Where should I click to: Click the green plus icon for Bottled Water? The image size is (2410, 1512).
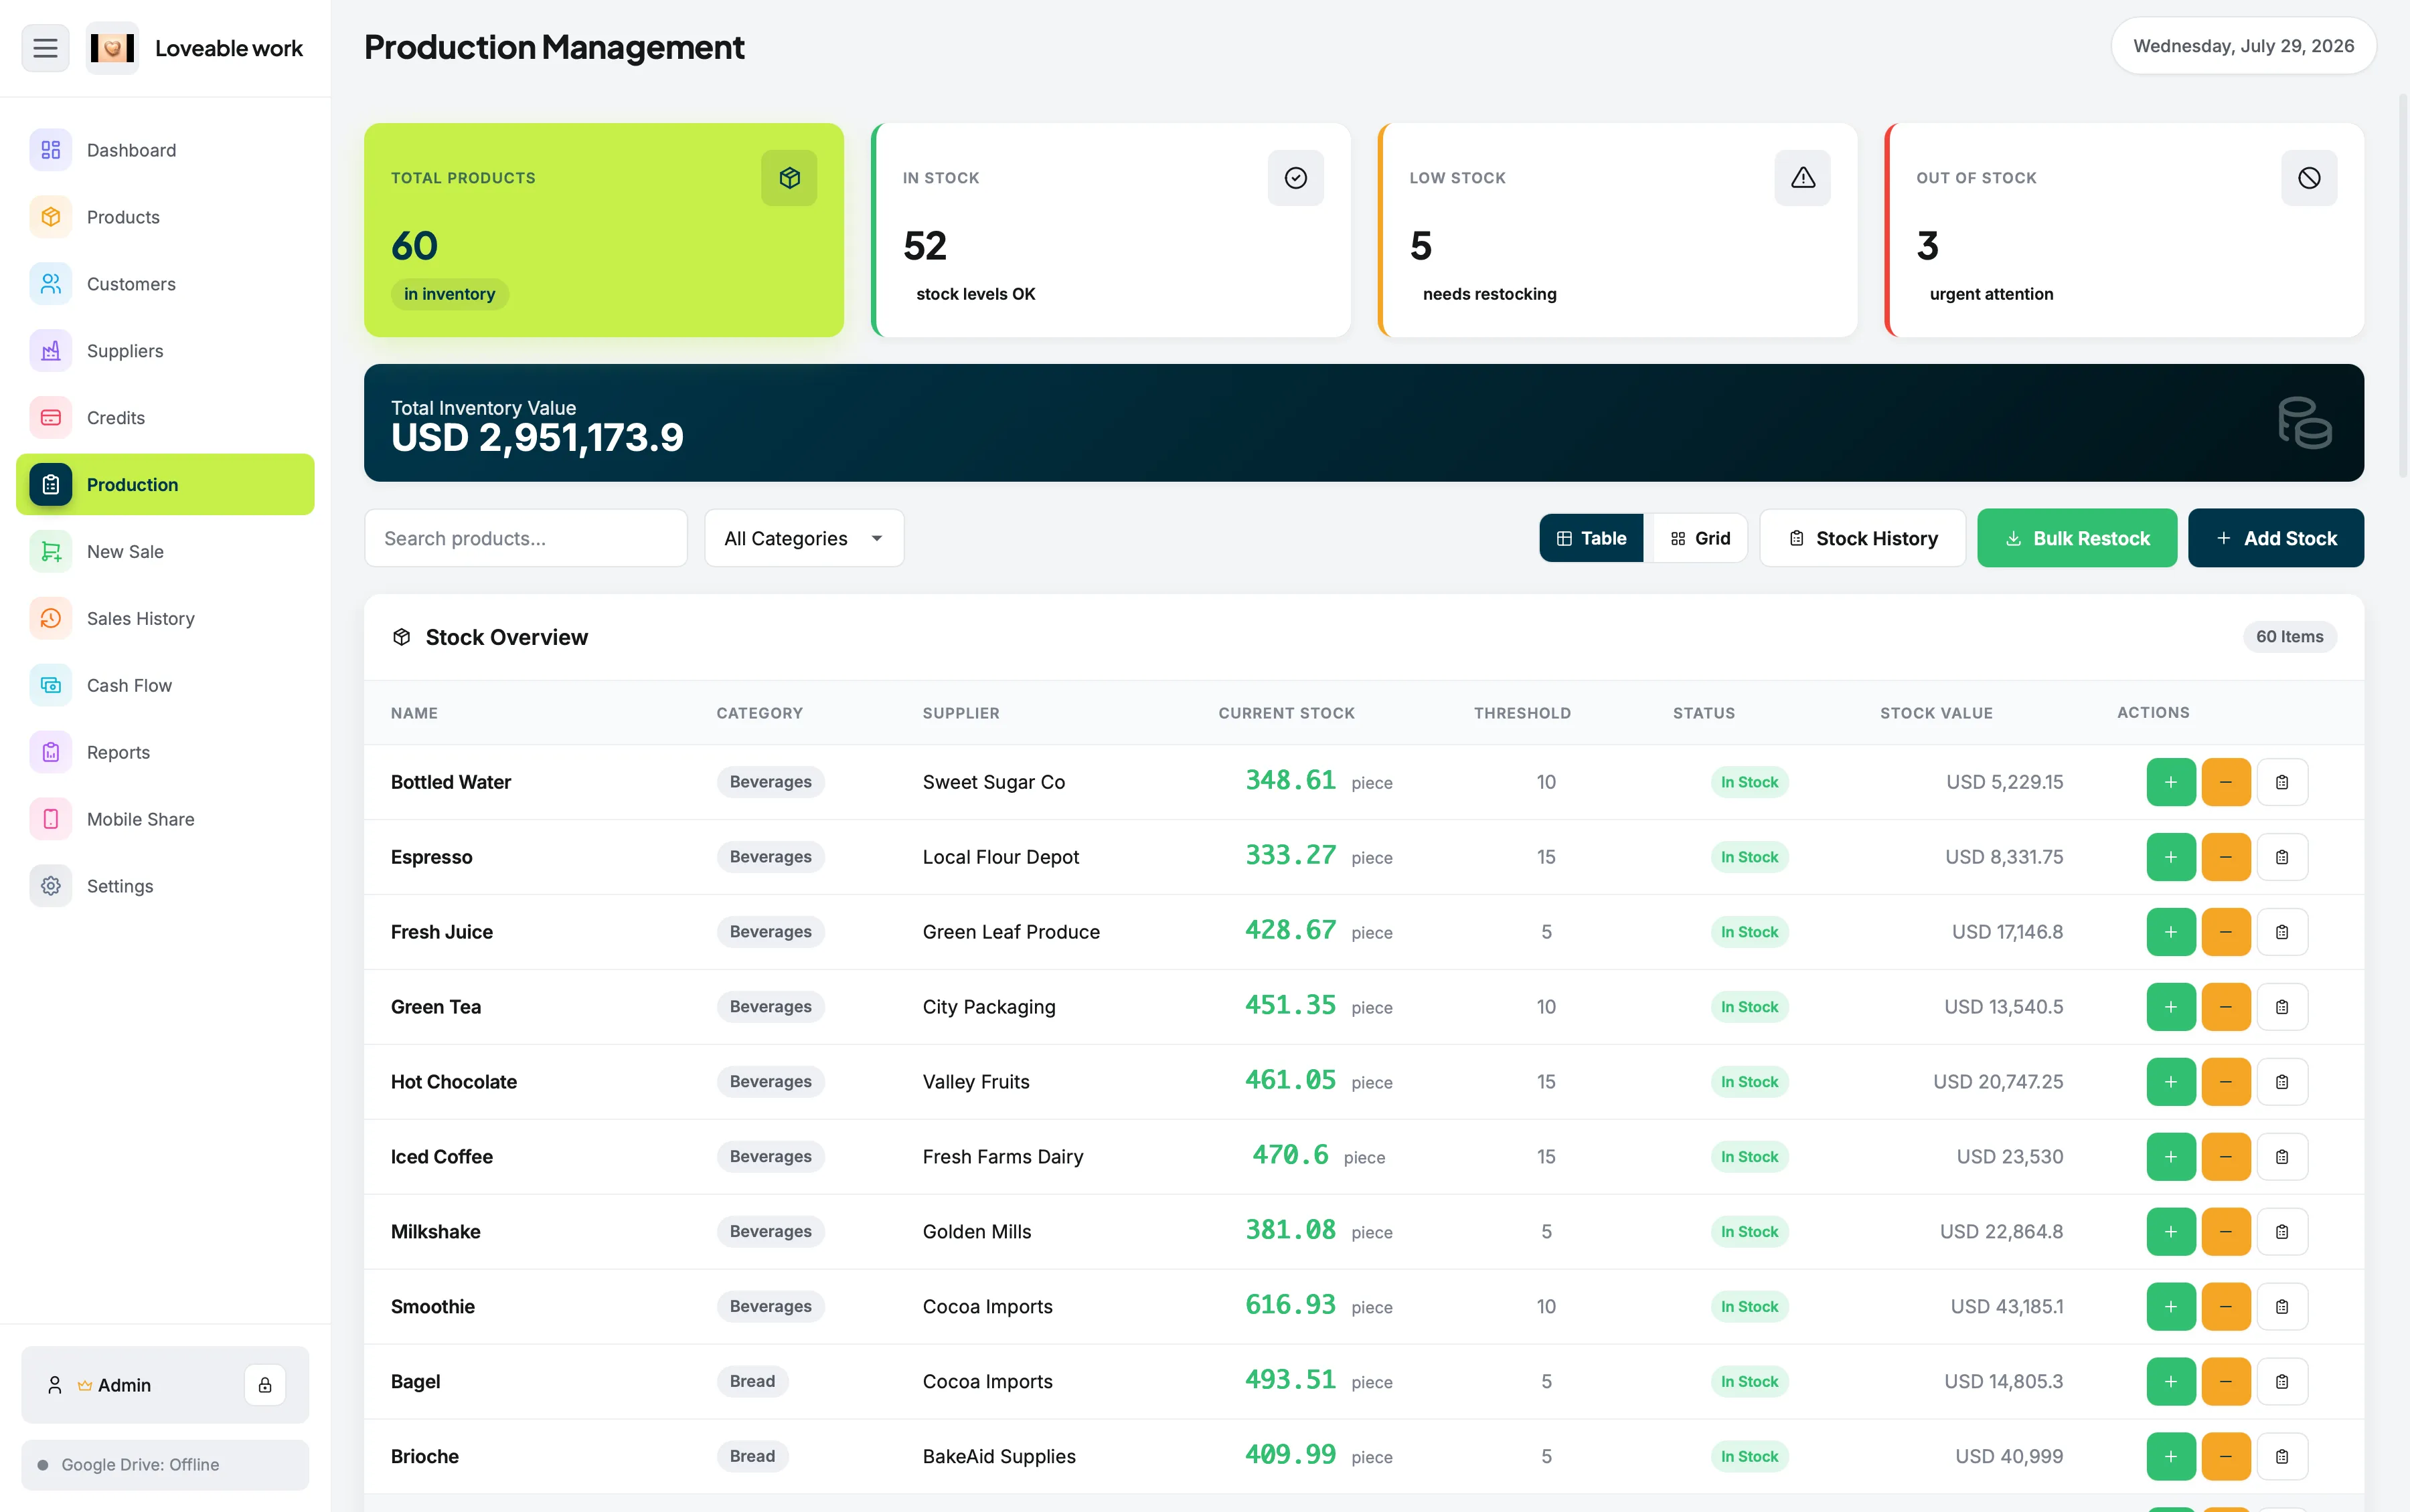(x=2171, y=782)
